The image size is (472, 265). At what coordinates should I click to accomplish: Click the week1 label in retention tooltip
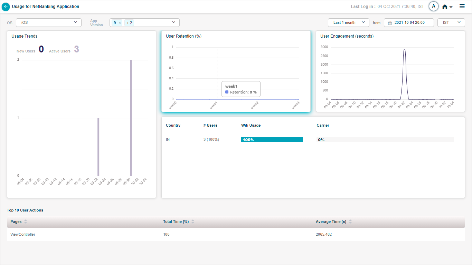231,86
